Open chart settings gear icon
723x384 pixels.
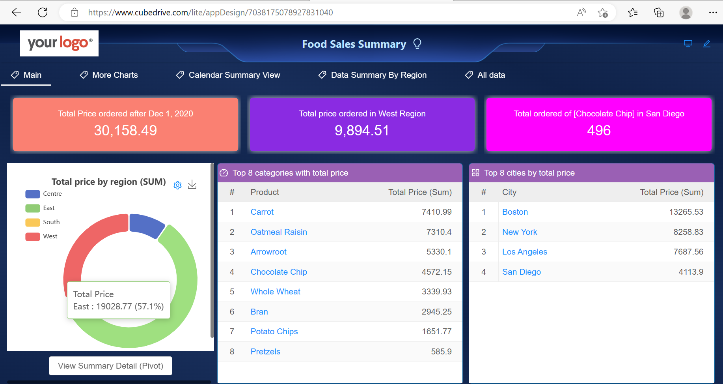[x=178, y=185]
